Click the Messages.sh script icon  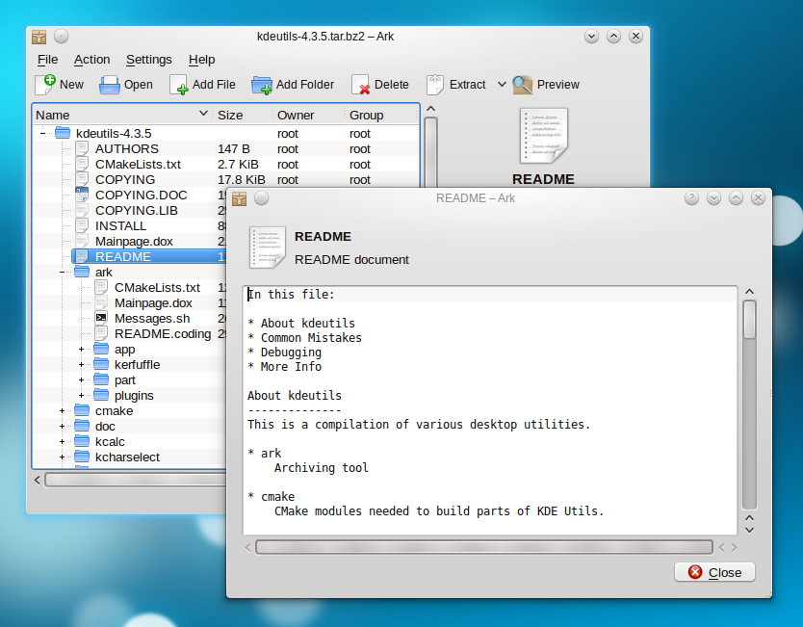tap(101, 318)
